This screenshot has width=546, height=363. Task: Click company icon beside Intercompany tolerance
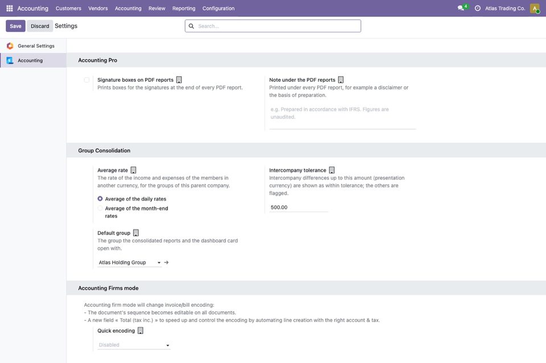click(332, 170)
